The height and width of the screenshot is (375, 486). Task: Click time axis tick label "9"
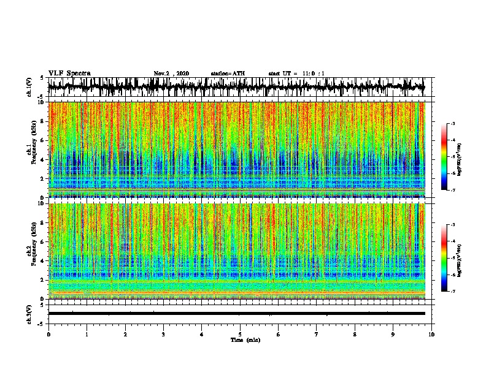click(393, 335)
